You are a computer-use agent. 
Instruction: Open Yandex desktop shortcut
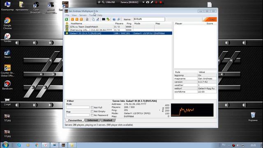(7, 37)
